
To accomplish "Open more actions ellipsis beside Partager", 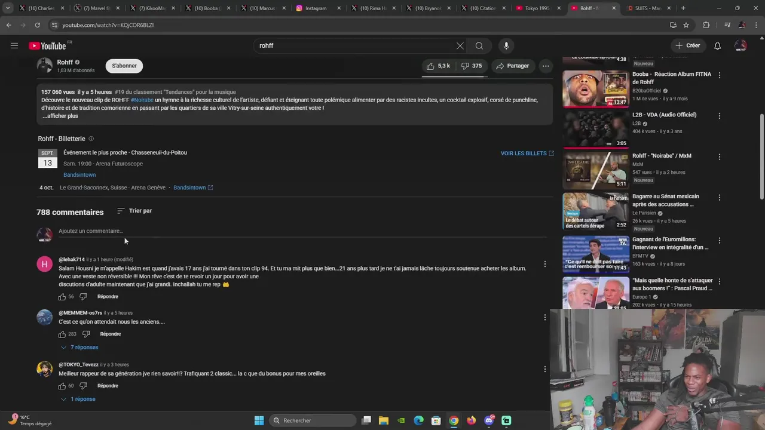I will point(546,66).
